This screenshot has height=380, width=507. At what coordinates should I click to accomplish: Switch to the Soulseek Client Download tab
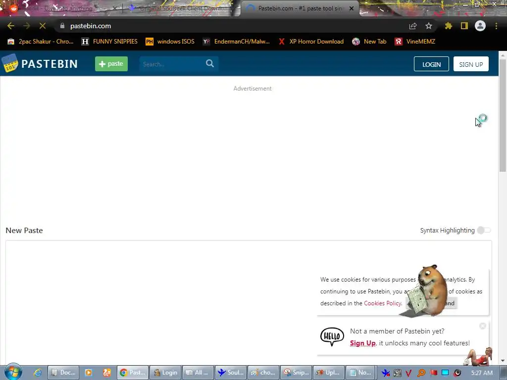pos(181,8)
